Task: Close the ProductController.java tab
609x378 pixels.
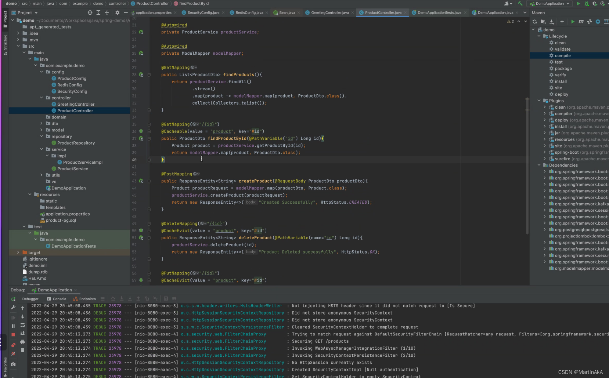Action: [405, 12]
